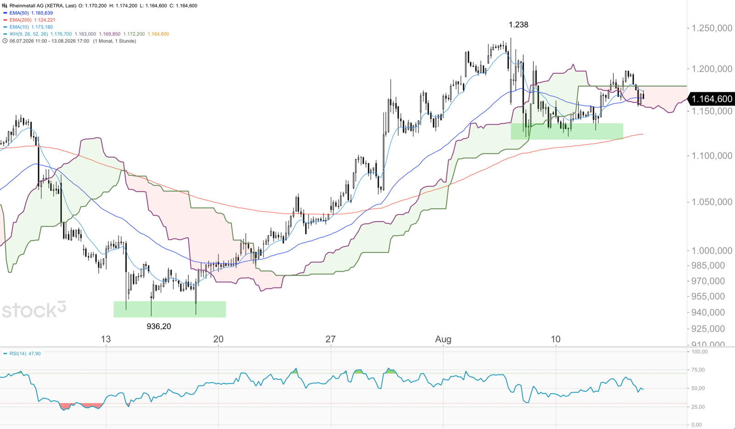The image size is (735, 429).
Task: Select the EMA(50) indicator label
Action: (19, 13)
